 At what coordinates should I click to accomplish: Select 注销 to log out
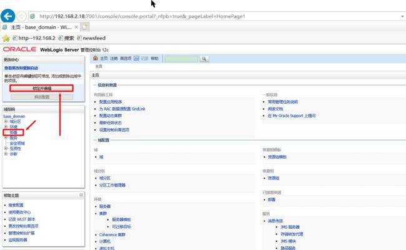[114, 58]
